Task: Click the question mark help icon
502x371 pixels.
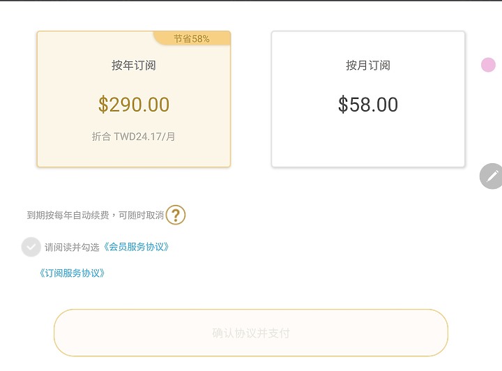Action: (x=176, y=215)
